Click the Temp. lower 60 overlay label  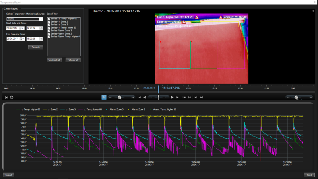tap(174, 27)
